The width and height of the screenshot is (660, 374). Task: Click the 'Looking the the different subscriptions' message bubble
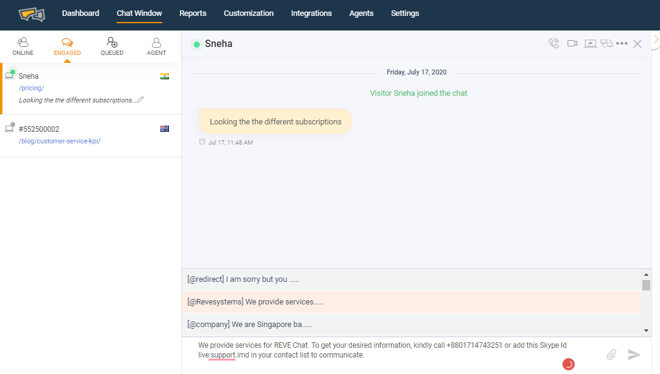coord(276,122)
